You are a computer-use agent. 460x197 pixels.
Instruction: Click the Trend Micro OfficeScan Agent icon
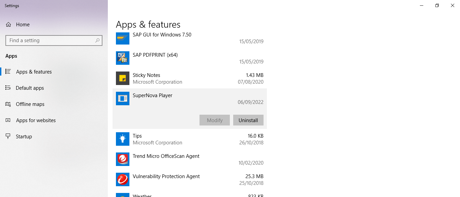tap(123, 159)
